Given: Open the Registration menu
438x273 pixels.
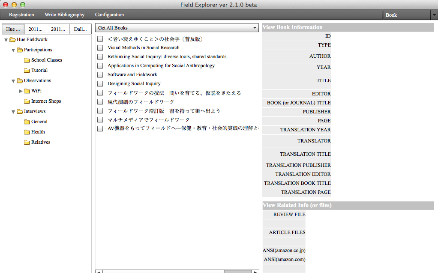Looking at the screenshot, I should pyautogui.click(x=21, y=15).
